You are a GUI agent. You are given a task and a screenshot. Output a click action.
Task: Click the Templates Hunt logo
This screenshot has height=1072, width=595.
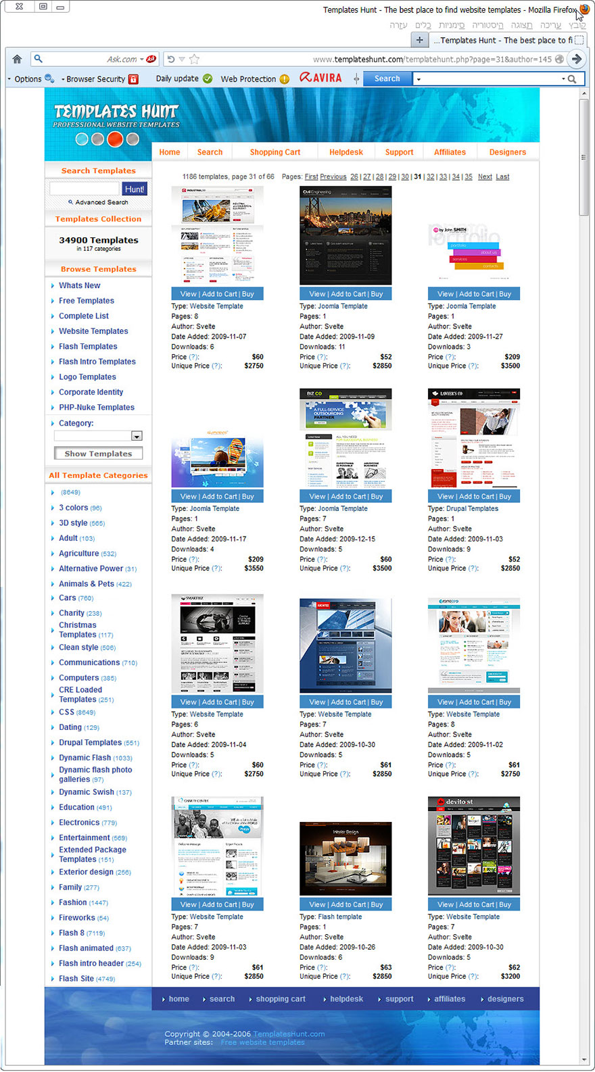tap(116, 115)
